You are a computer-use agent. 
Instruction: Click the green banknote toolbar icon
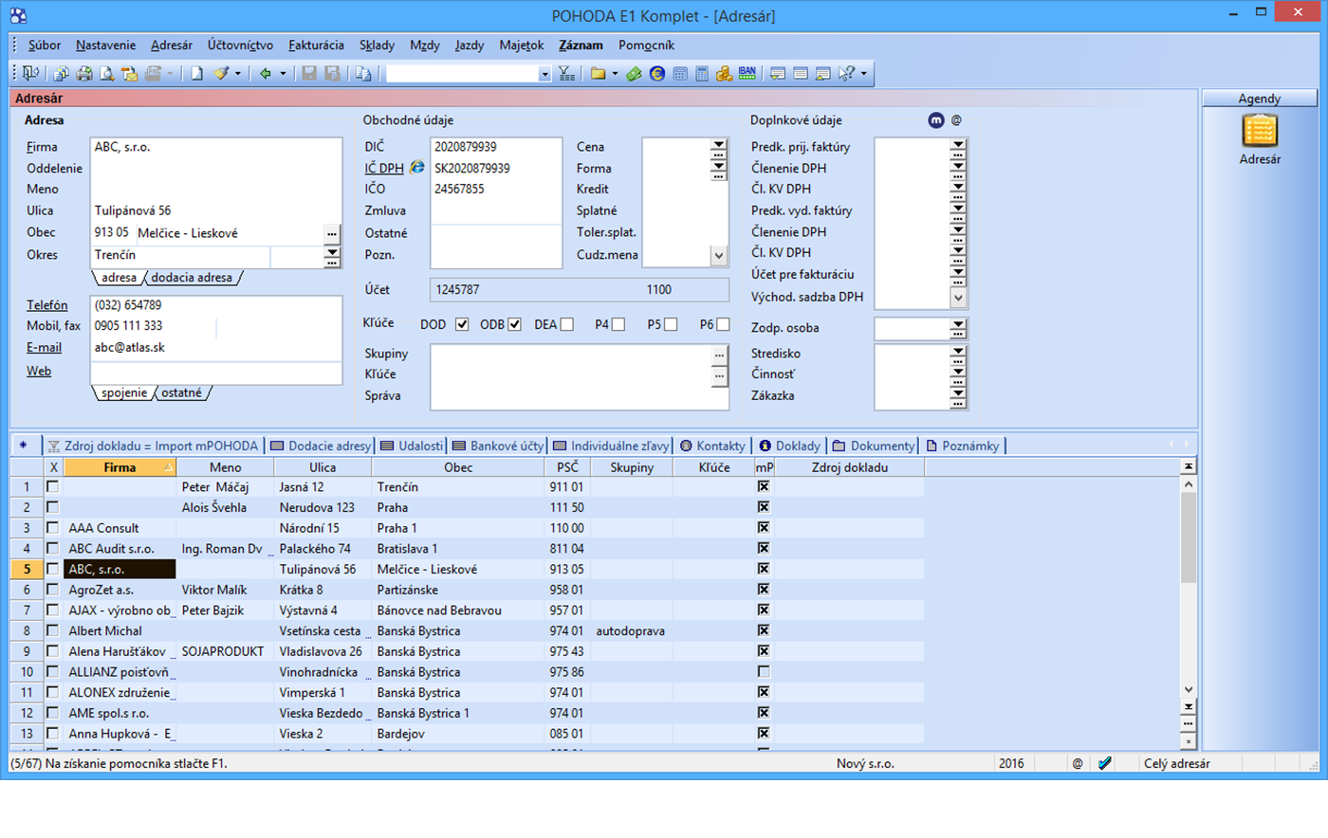(634, 73)
